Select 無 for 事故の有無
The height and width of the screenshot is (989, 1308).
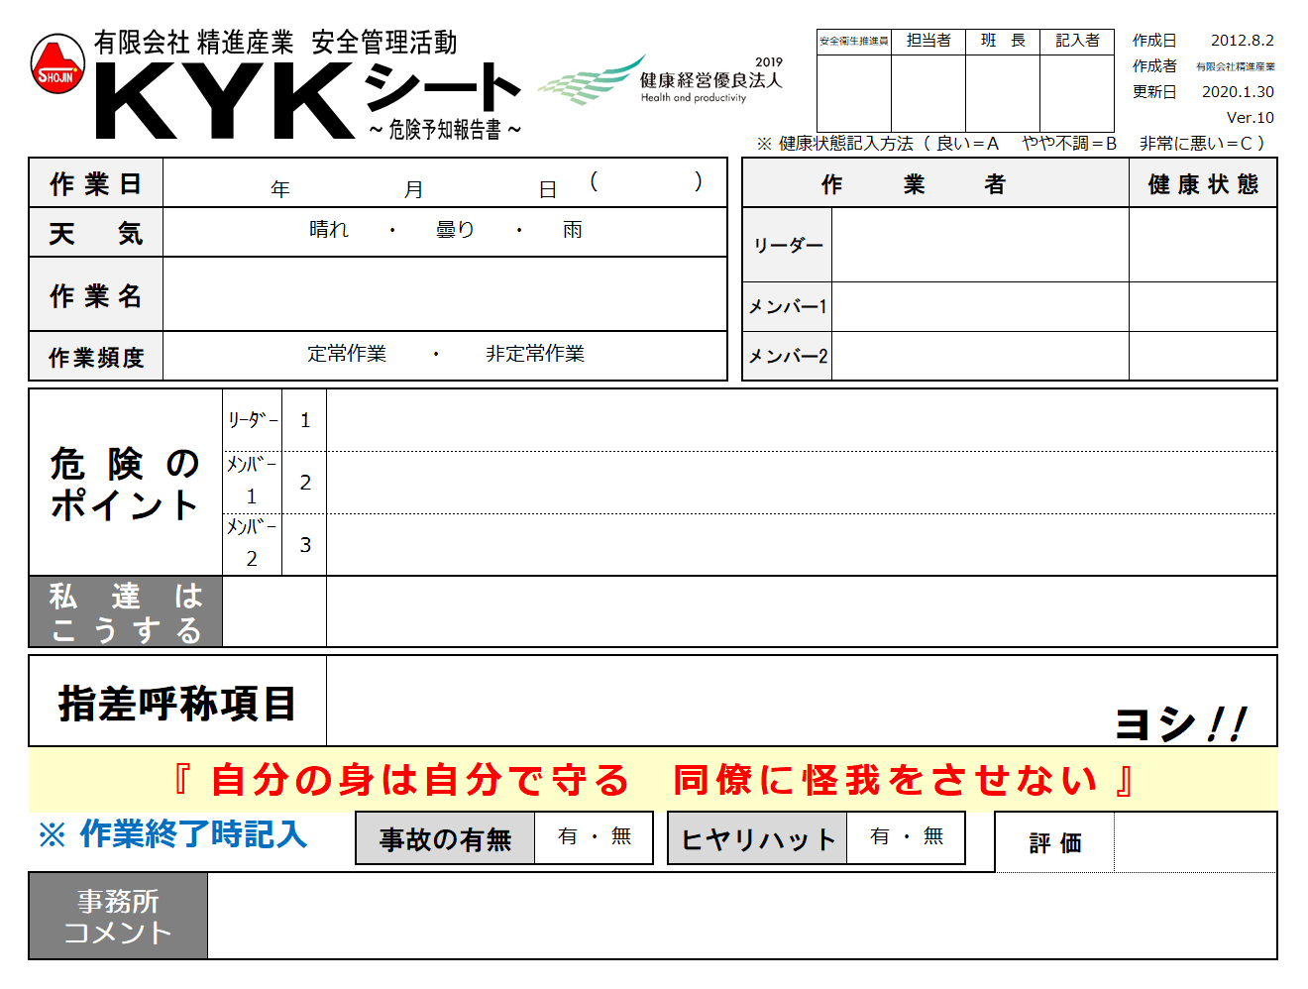(x=621, y=836)
